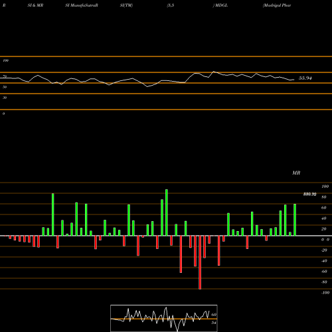Image resolution: width=332 pixels, height=332 pixels.
Task: Click the -20 label on the MR axis
Action: coord(324,250)
